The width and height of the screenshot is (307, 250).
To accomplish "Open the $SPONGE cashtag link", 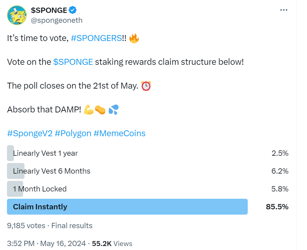I will 73,62.
